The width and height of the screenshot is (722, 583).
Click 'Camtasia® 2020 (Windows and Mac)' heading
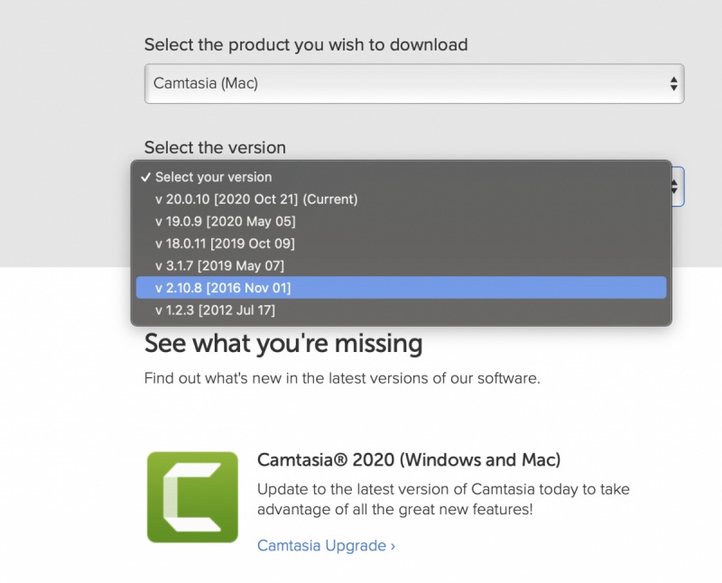[x=409, y=459]
